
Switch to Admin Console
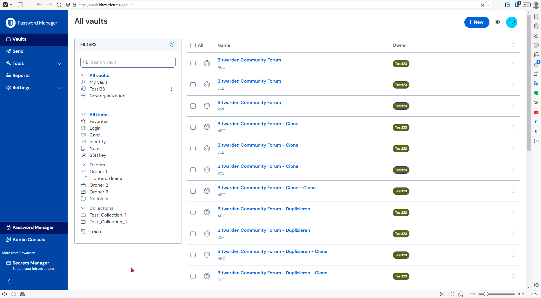(x=34, y=240)
